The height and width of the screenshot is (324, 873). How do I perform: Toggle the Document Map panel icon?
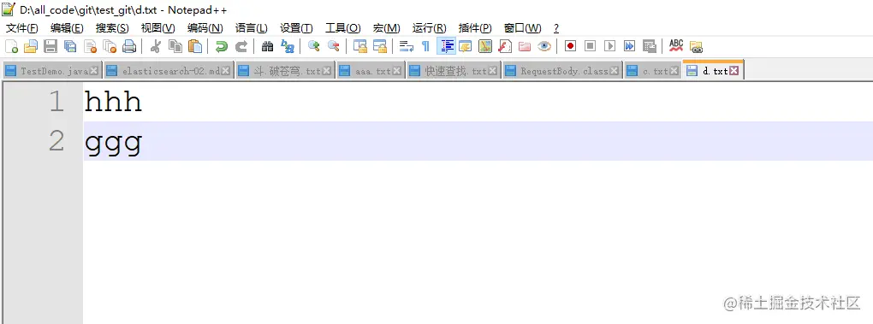pyautogui.click(x=485, y=46)
